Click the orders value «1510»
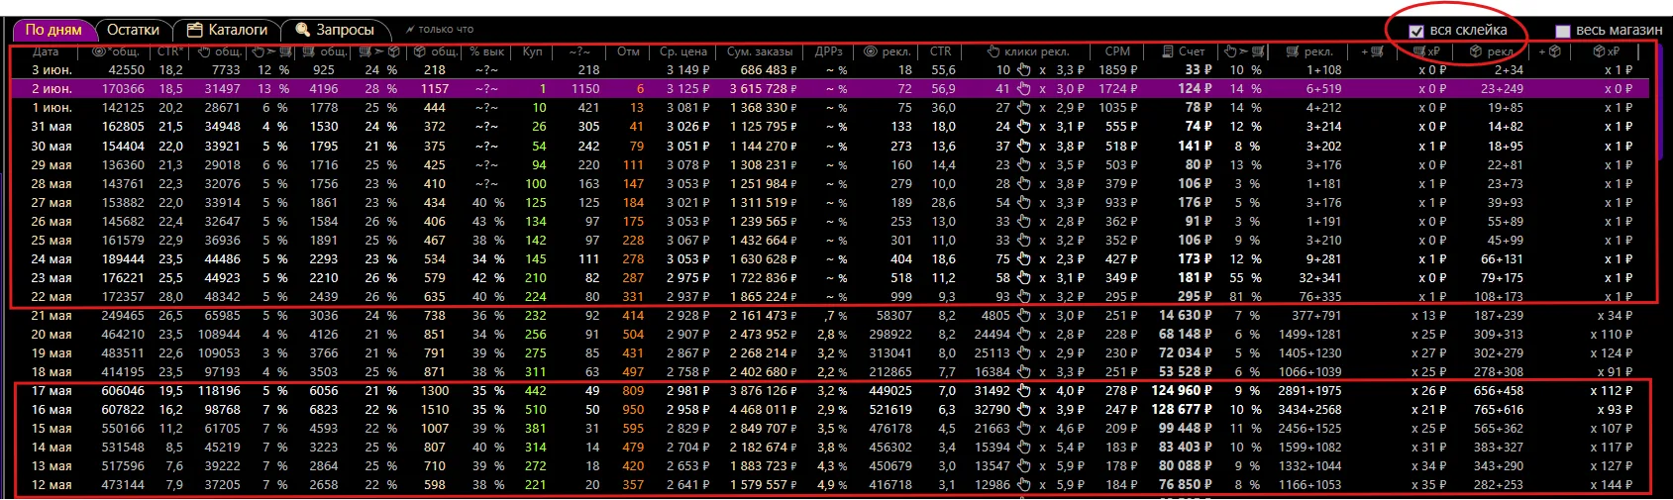The image size is (1673, 500). [x=435, y=410]
